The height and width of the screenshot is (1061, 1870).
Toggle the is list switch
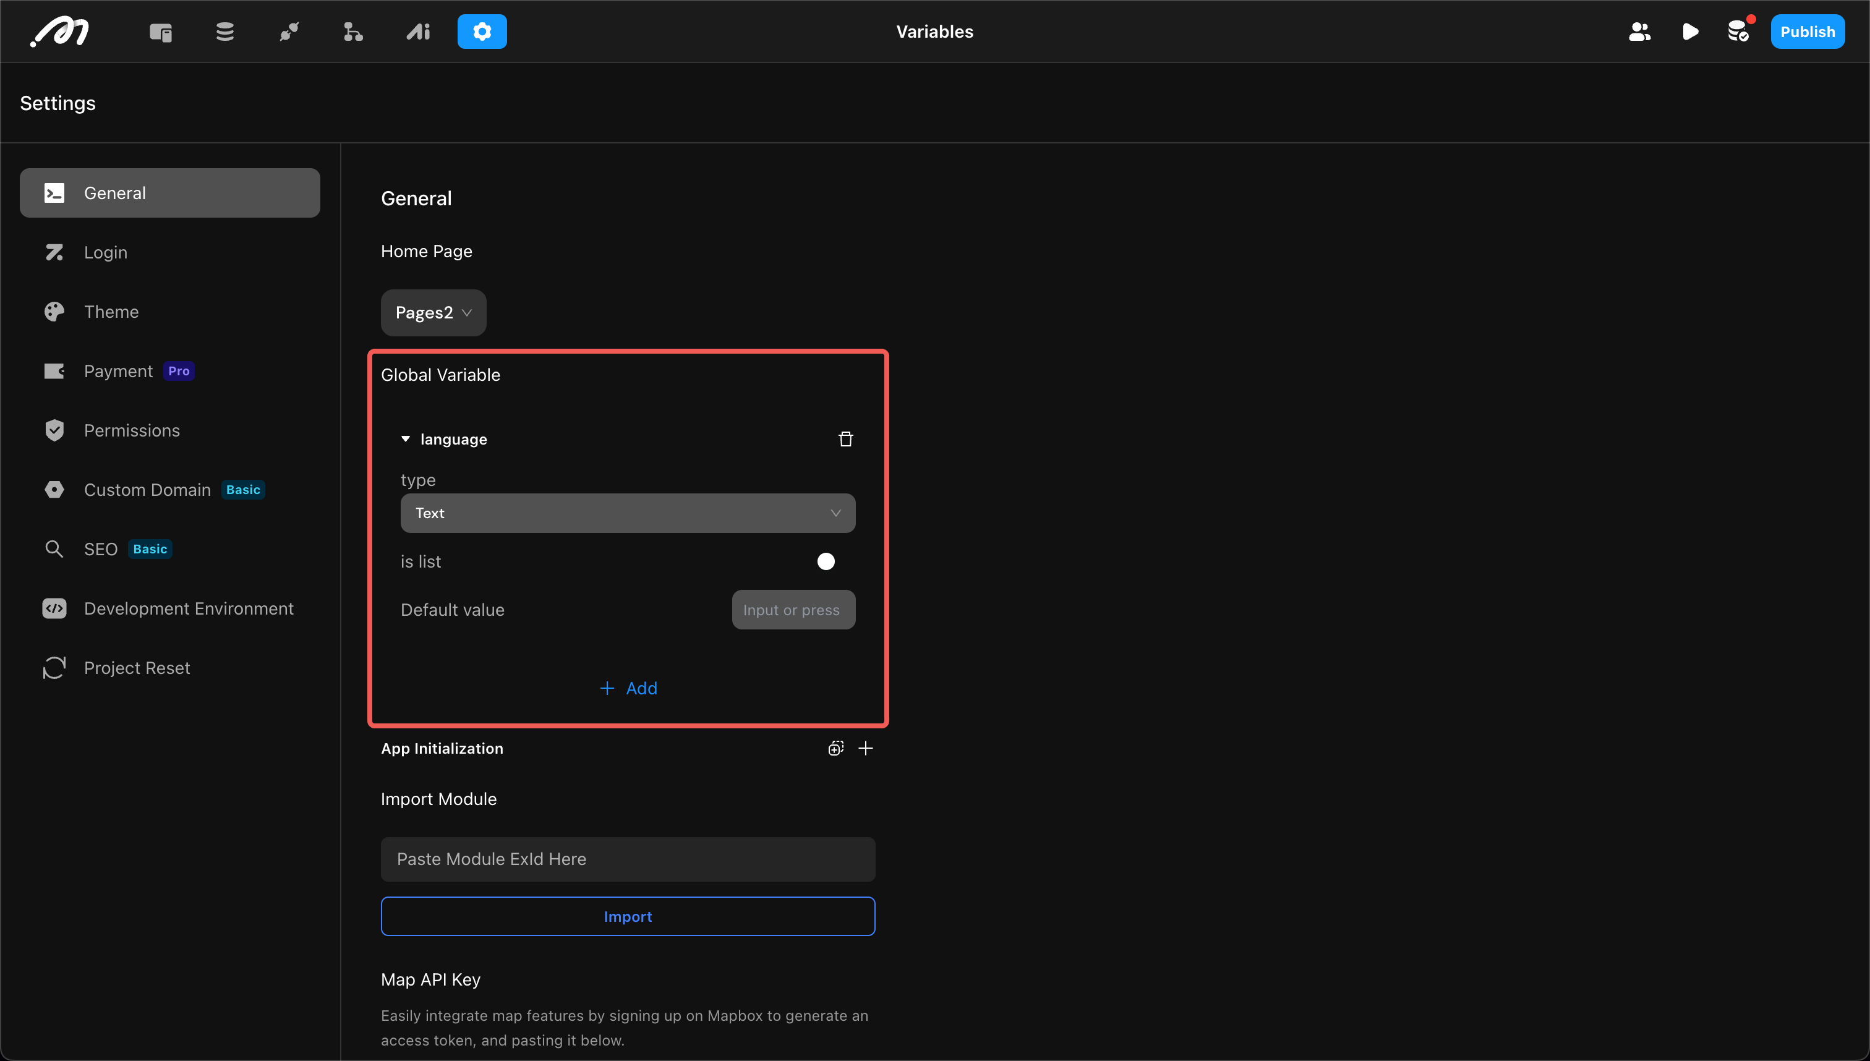click(x=826, y=561)
